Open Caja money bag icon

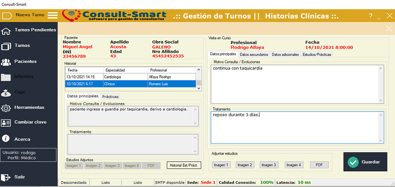pyautogui.click(x=6, y=92)
